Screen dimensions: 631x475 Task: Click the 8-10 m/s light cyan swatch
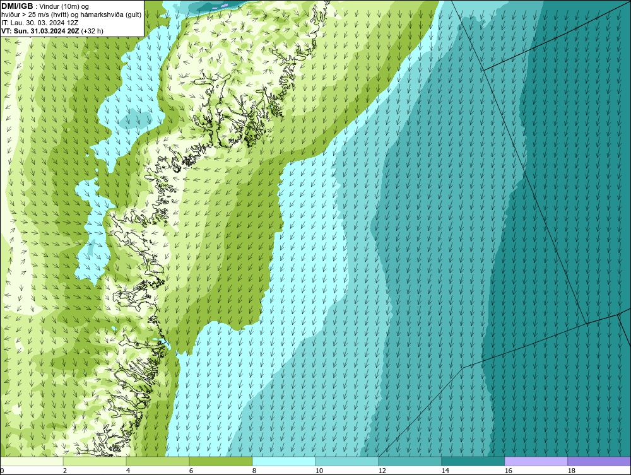tap(284, 461)
